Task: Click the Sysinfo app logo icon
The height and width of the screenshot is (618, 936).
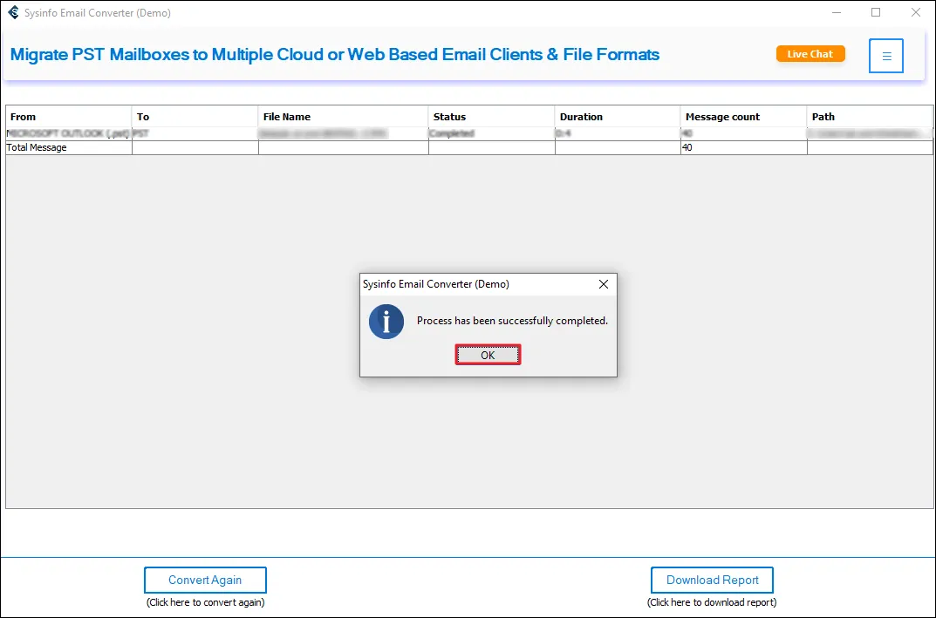Action: (x=13, y=12)
